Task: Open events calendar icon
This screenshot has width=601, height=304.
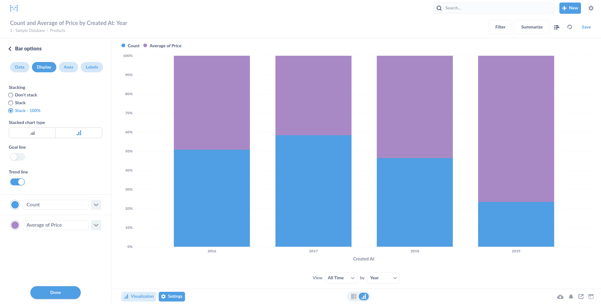Action: [592, 296]
